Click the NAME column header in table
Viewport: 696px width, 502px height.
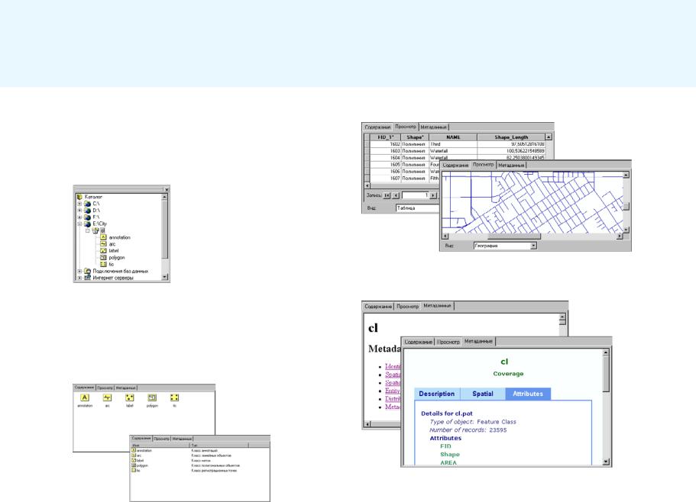click(453, 137)
